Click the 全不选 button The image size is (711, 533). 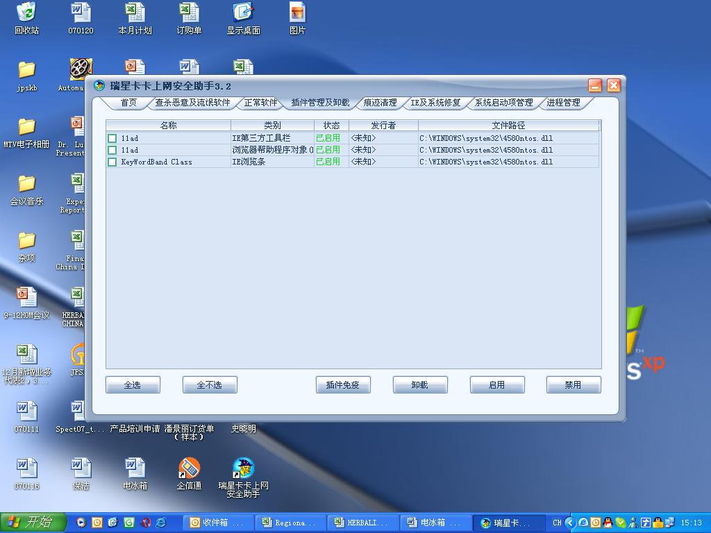coord(210,384)
